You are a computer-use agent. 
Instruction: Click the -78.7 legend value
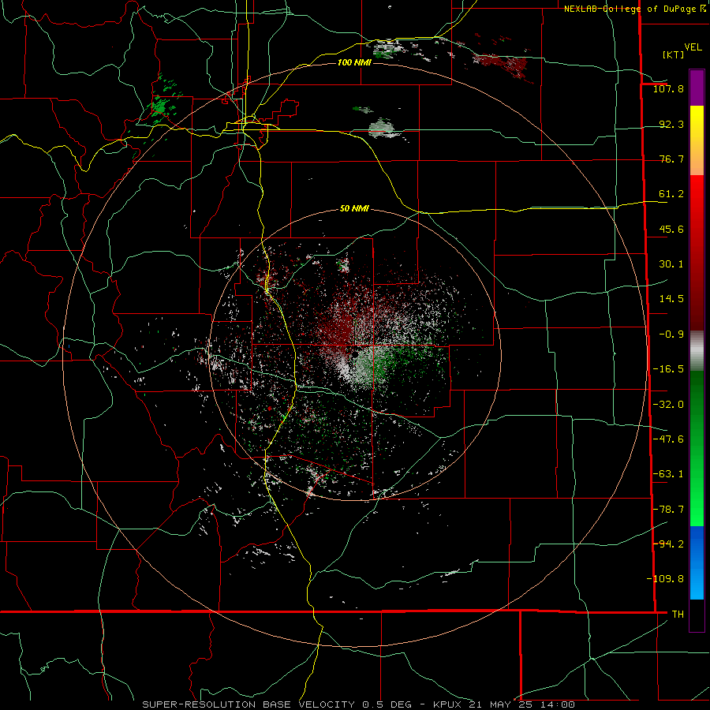click(x=668, y=510)
